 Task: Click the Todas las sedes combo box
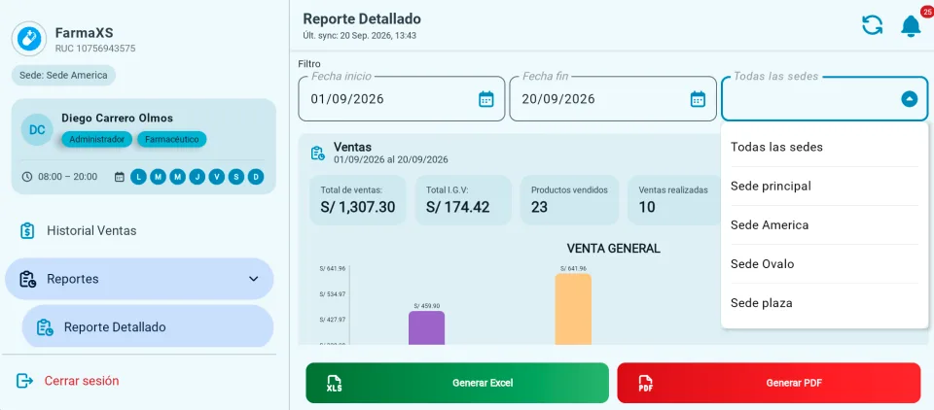pos(824,99)
